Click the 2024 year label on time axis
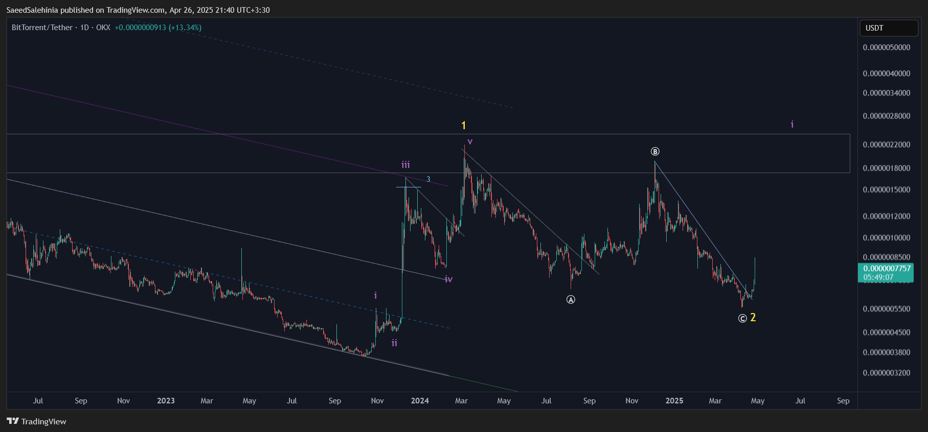Screen dimensions: 928x432 tap(420, 401)
